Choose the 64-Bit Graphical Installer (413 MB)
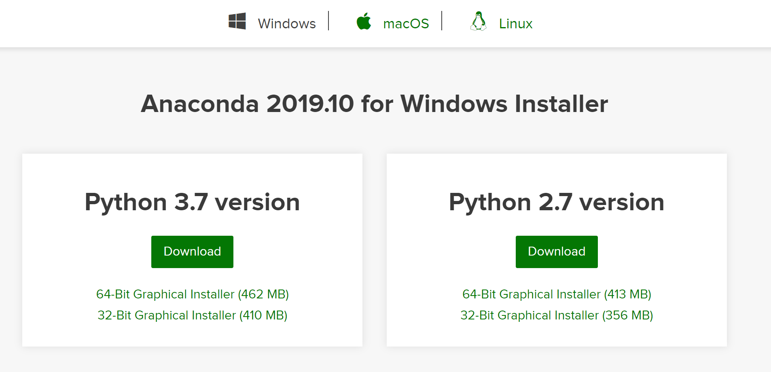The height and width of the screenshot is (372, 771). [x=557, y=294]
